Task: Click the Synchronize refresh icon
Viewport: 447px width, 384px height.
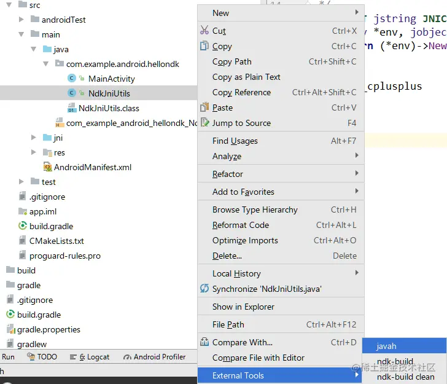Action: [204, 288]
